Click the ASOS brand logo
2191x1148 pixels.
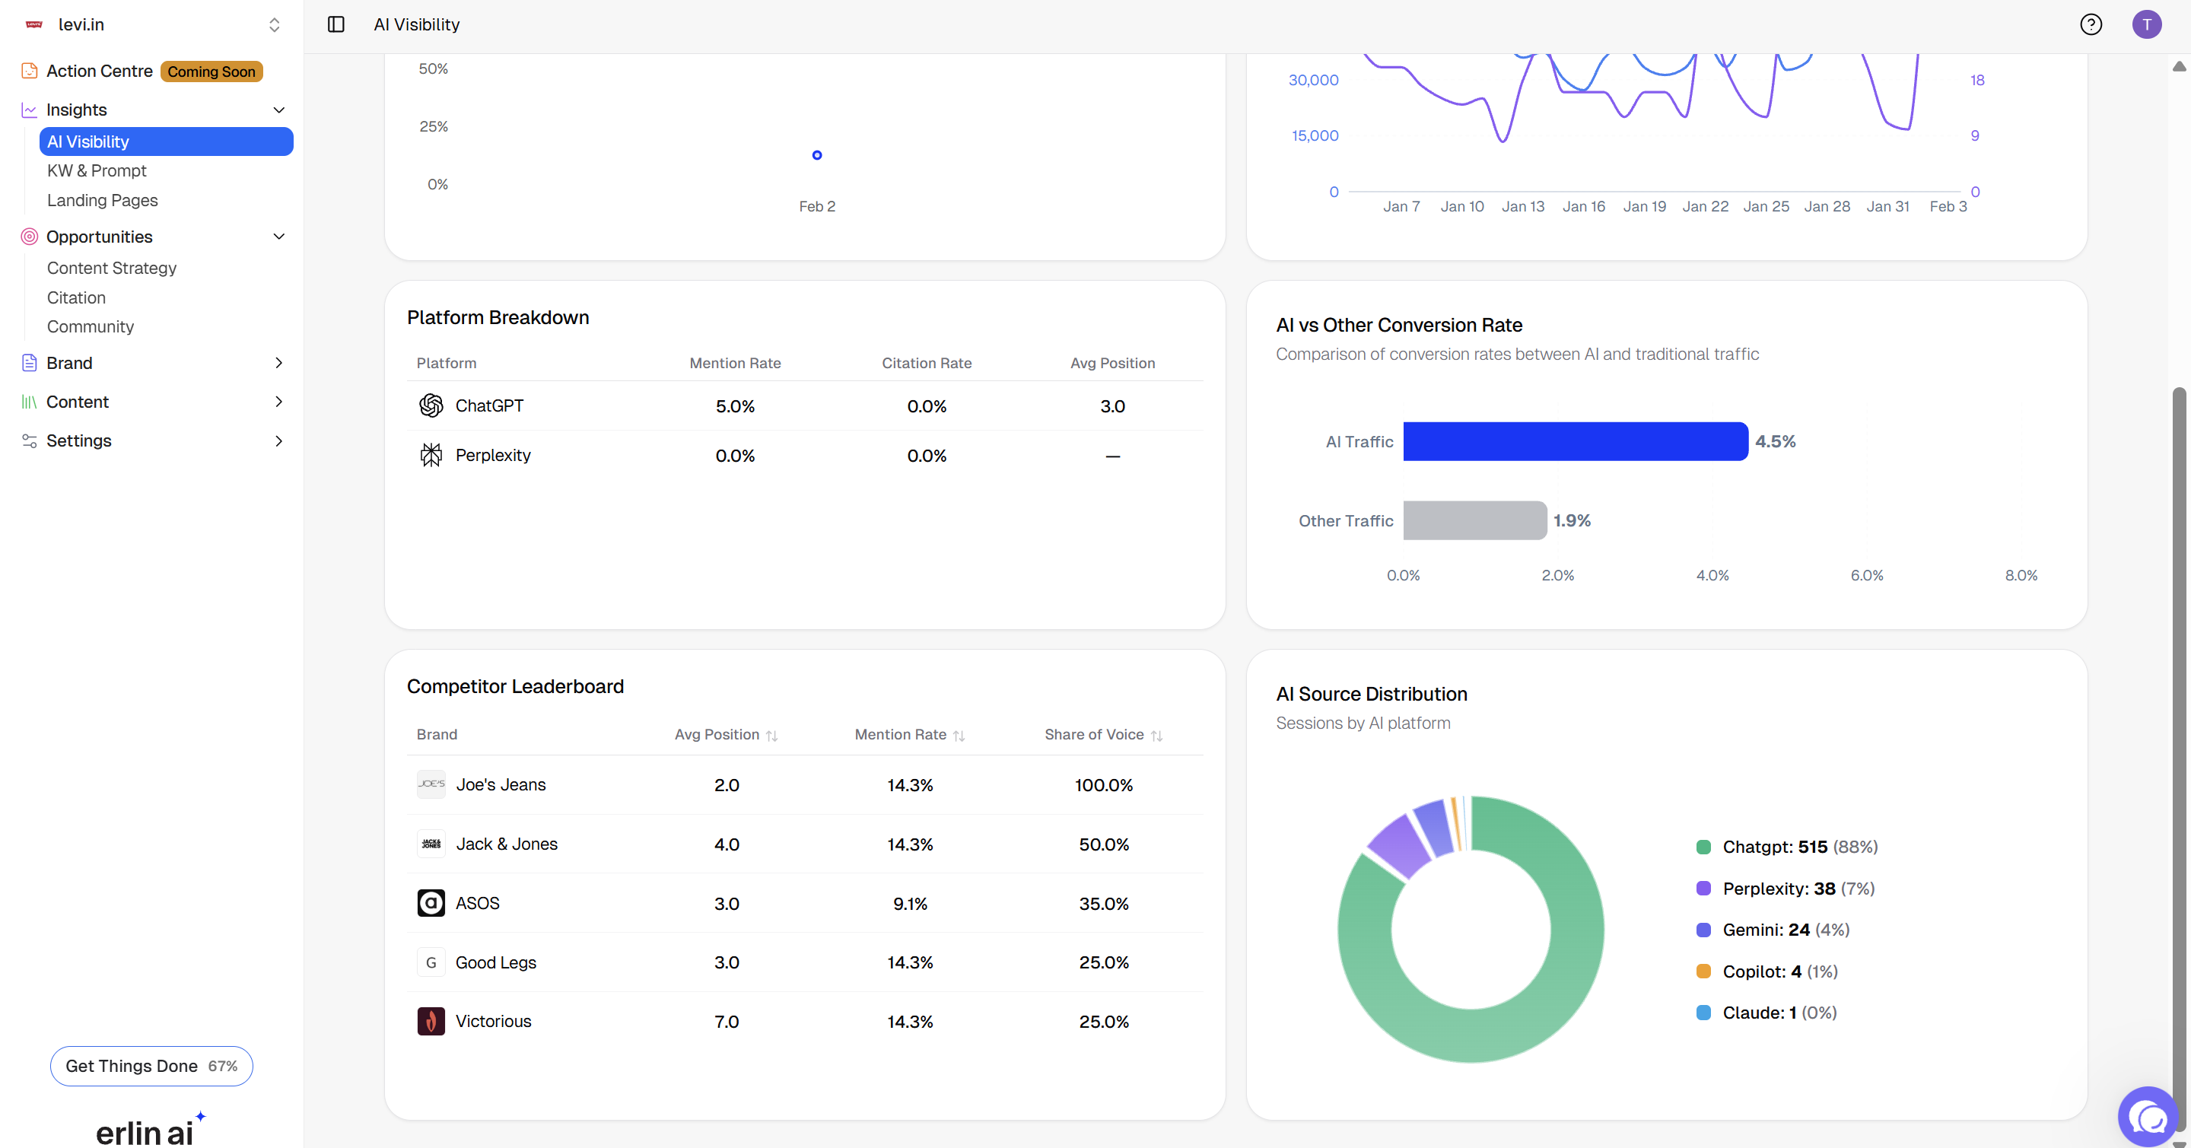tap(431, 903)
